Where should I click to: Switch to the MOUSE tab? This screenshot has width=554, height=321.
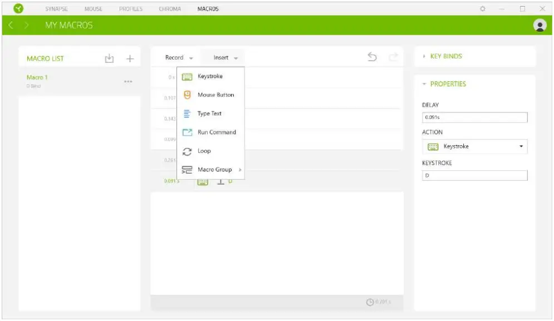(94, 9)
